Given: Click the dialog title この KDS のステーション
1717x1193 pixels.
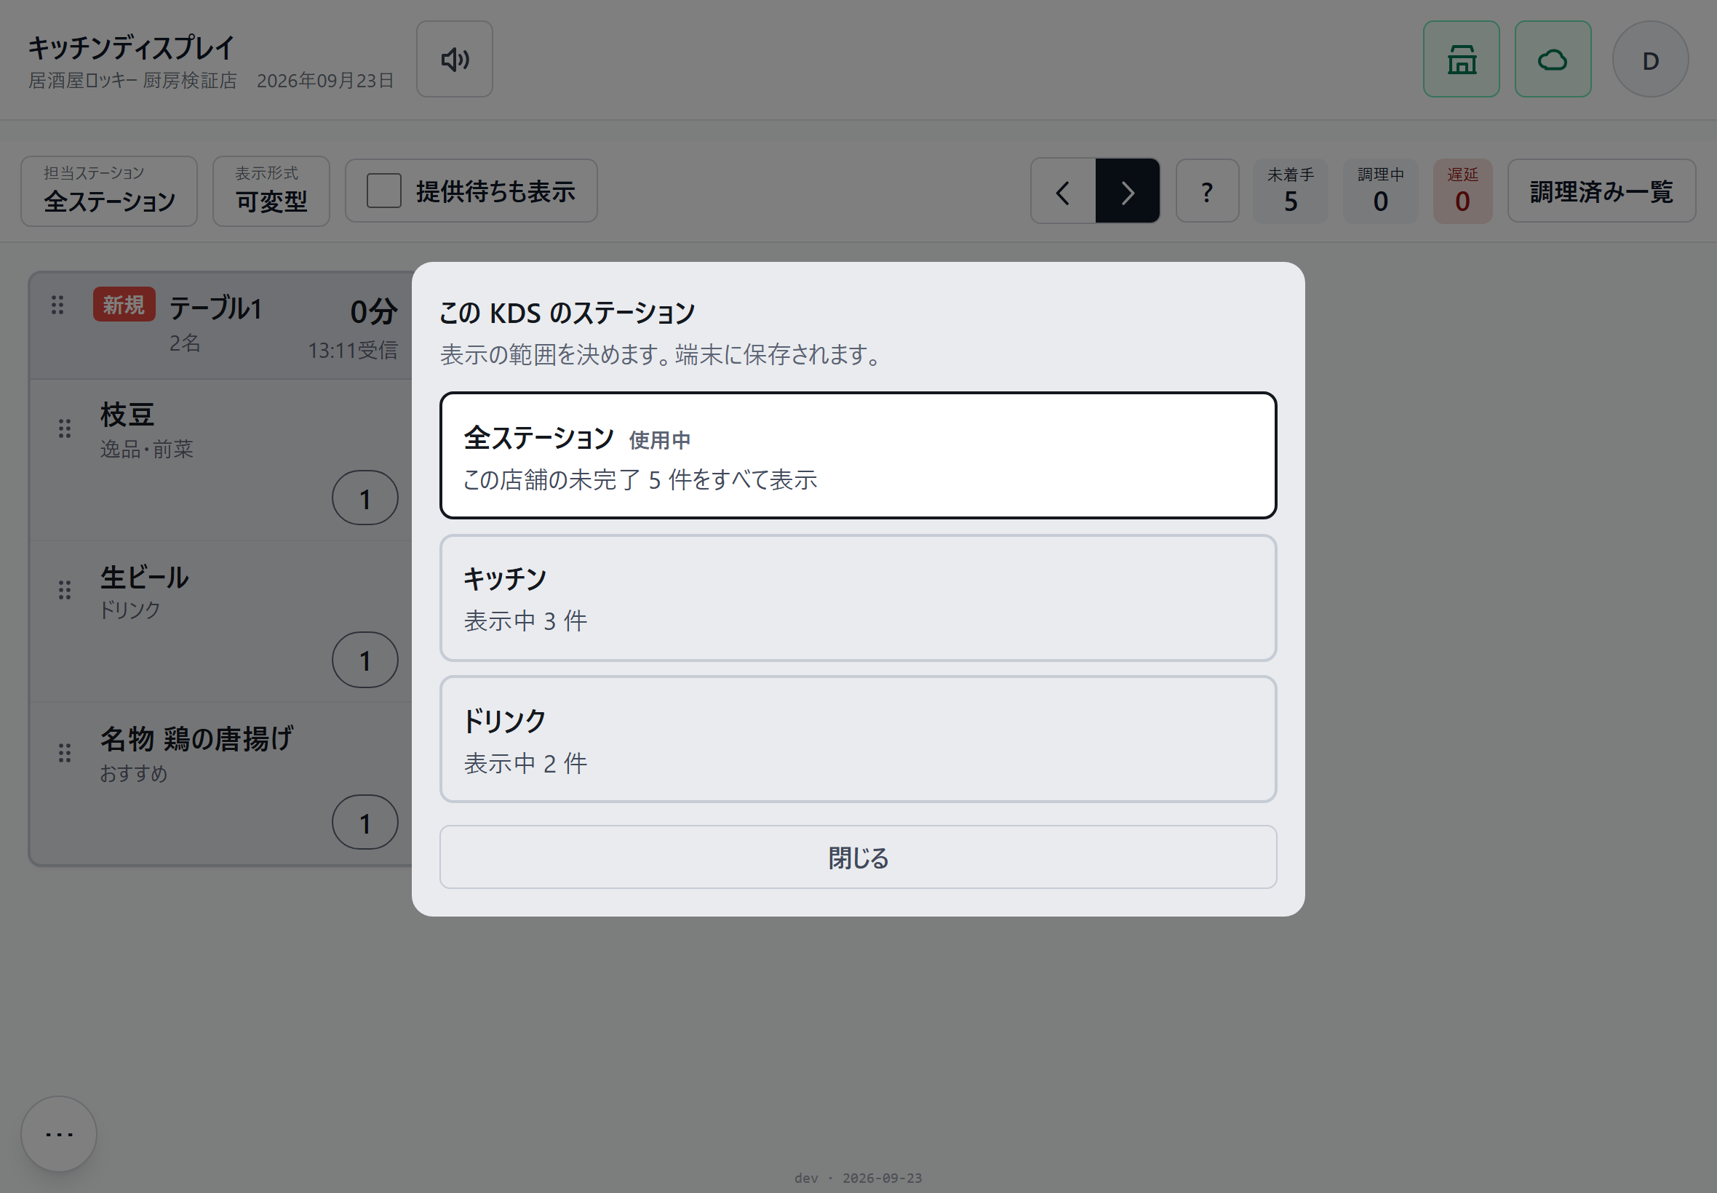Looking at the screenshot, I should pyautogui.click(x=567, y=314).
